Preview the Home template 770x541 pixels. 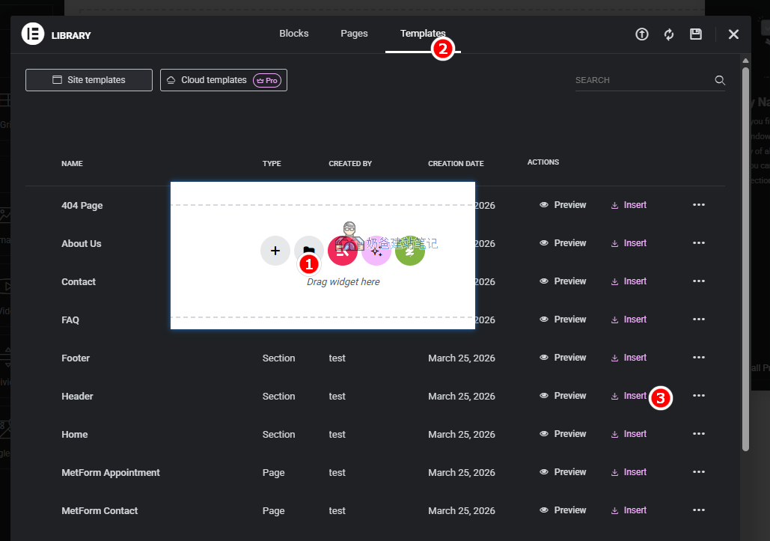click(563, 434)
